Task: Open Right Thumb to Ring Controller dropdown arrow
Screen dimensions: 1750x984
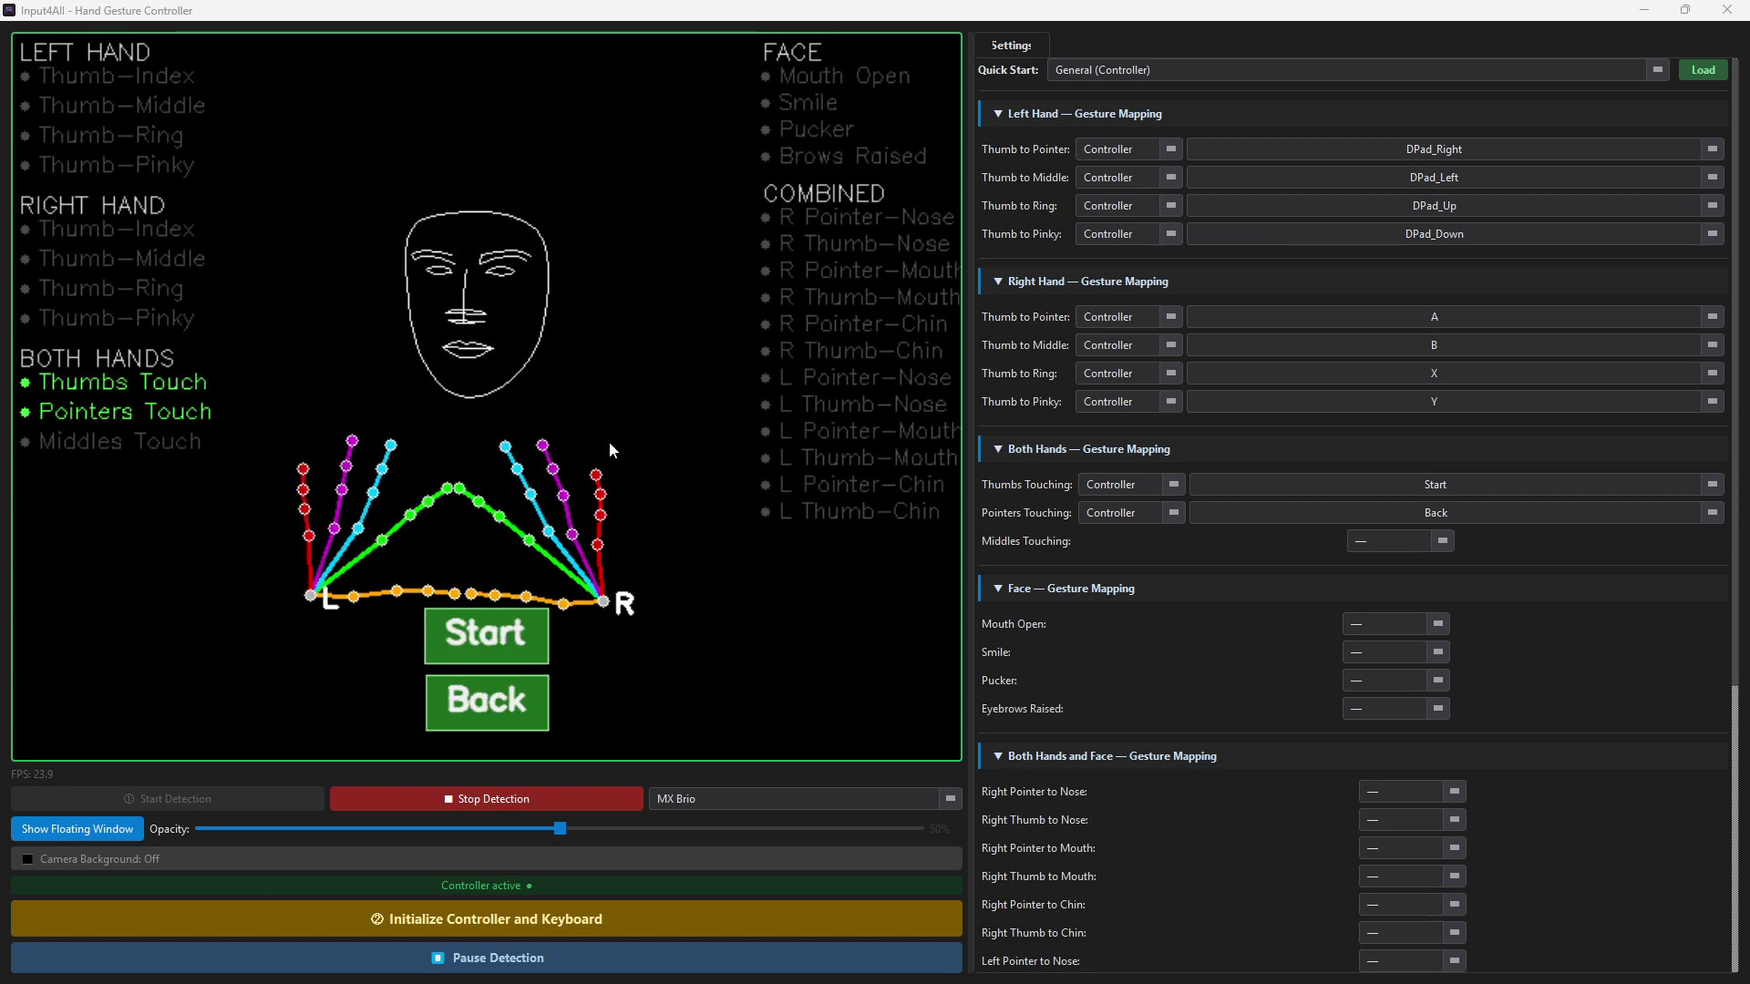Action: [x=1170, y=374]
